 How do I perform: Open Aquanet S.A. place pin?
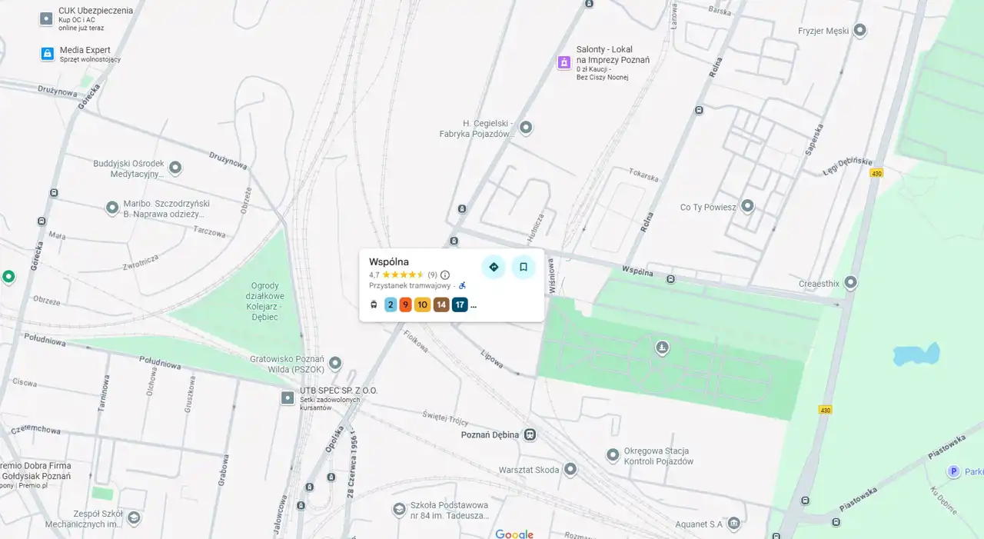734,523
